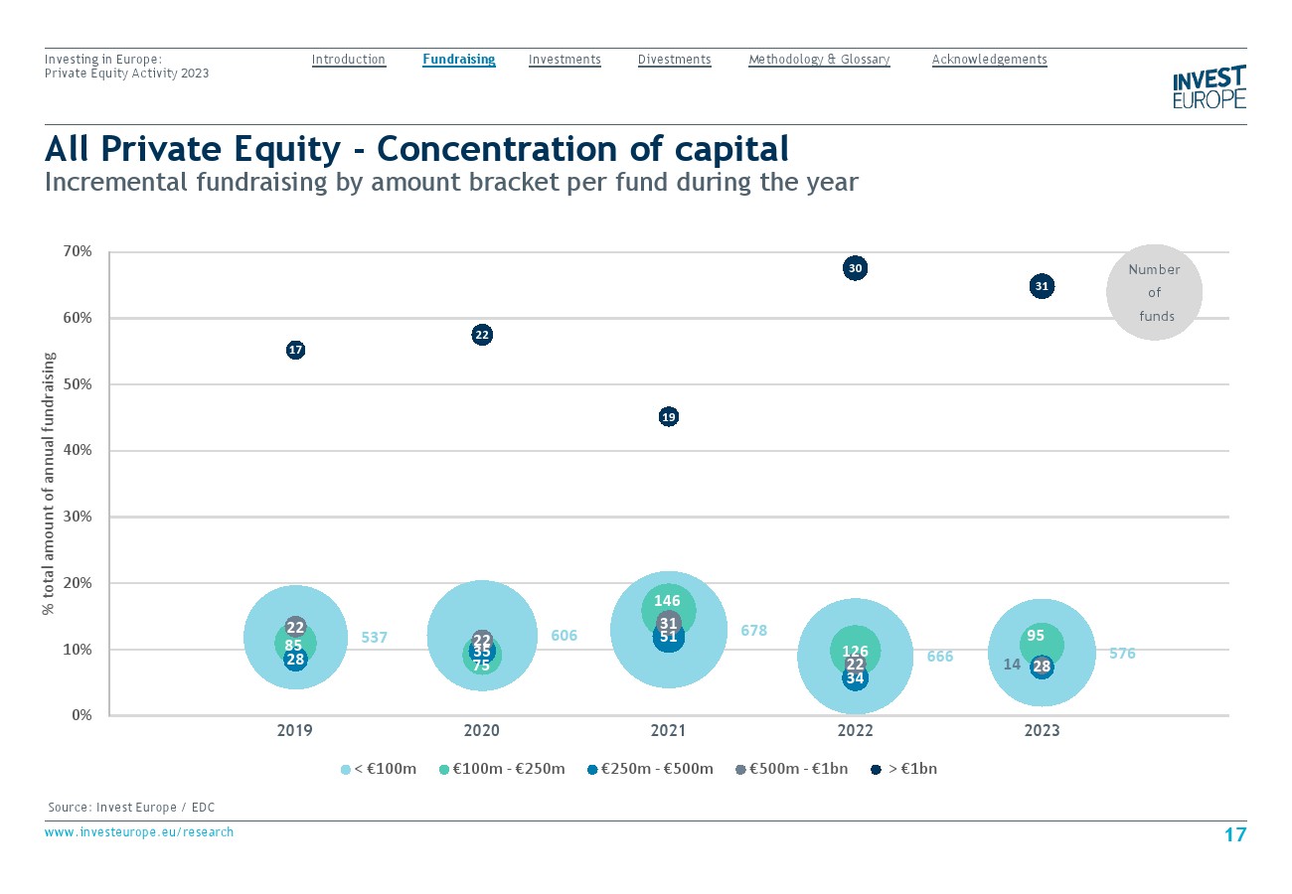Click the Invest Europe logo

pyautogui.click(x=1209, y=87)
